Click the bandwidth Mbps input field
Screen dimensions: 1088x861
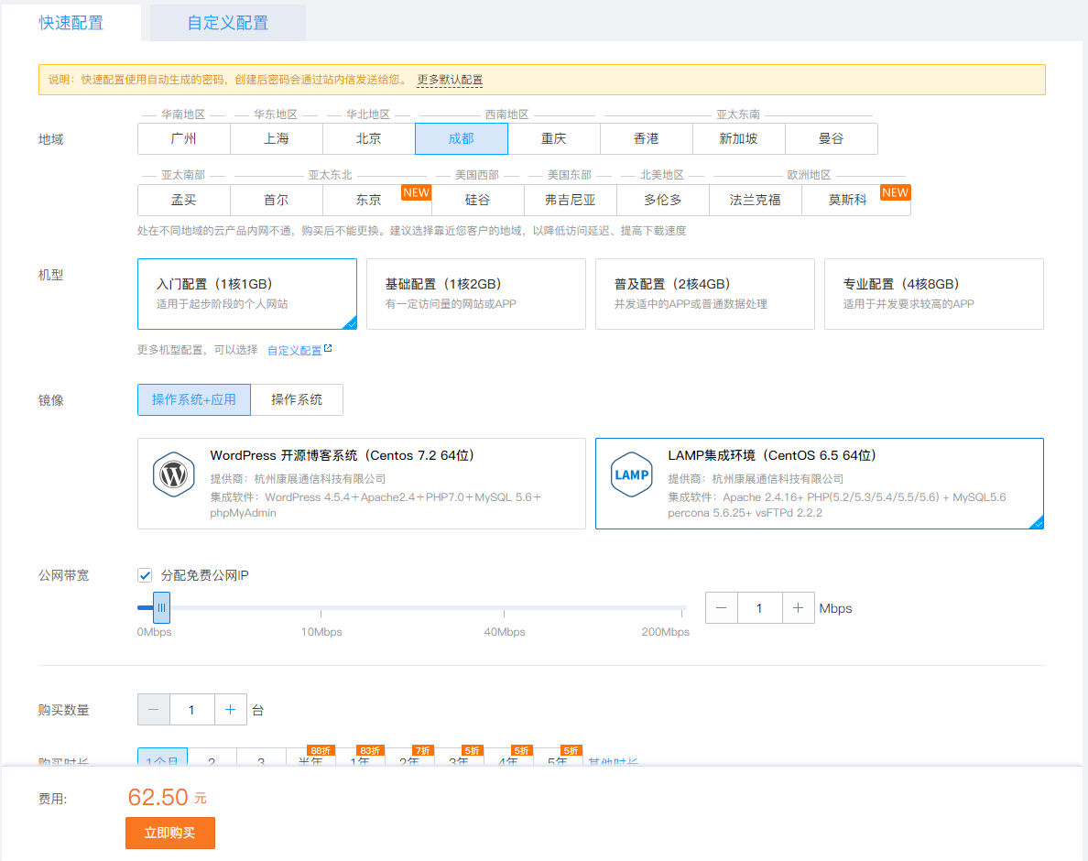759,608
